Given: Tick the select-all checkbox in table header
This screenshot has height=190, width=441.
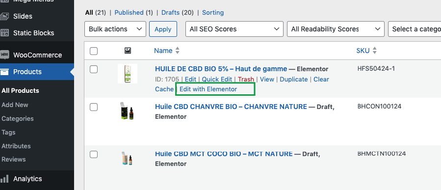Looking at the screenshot, I should pos(94,51).
